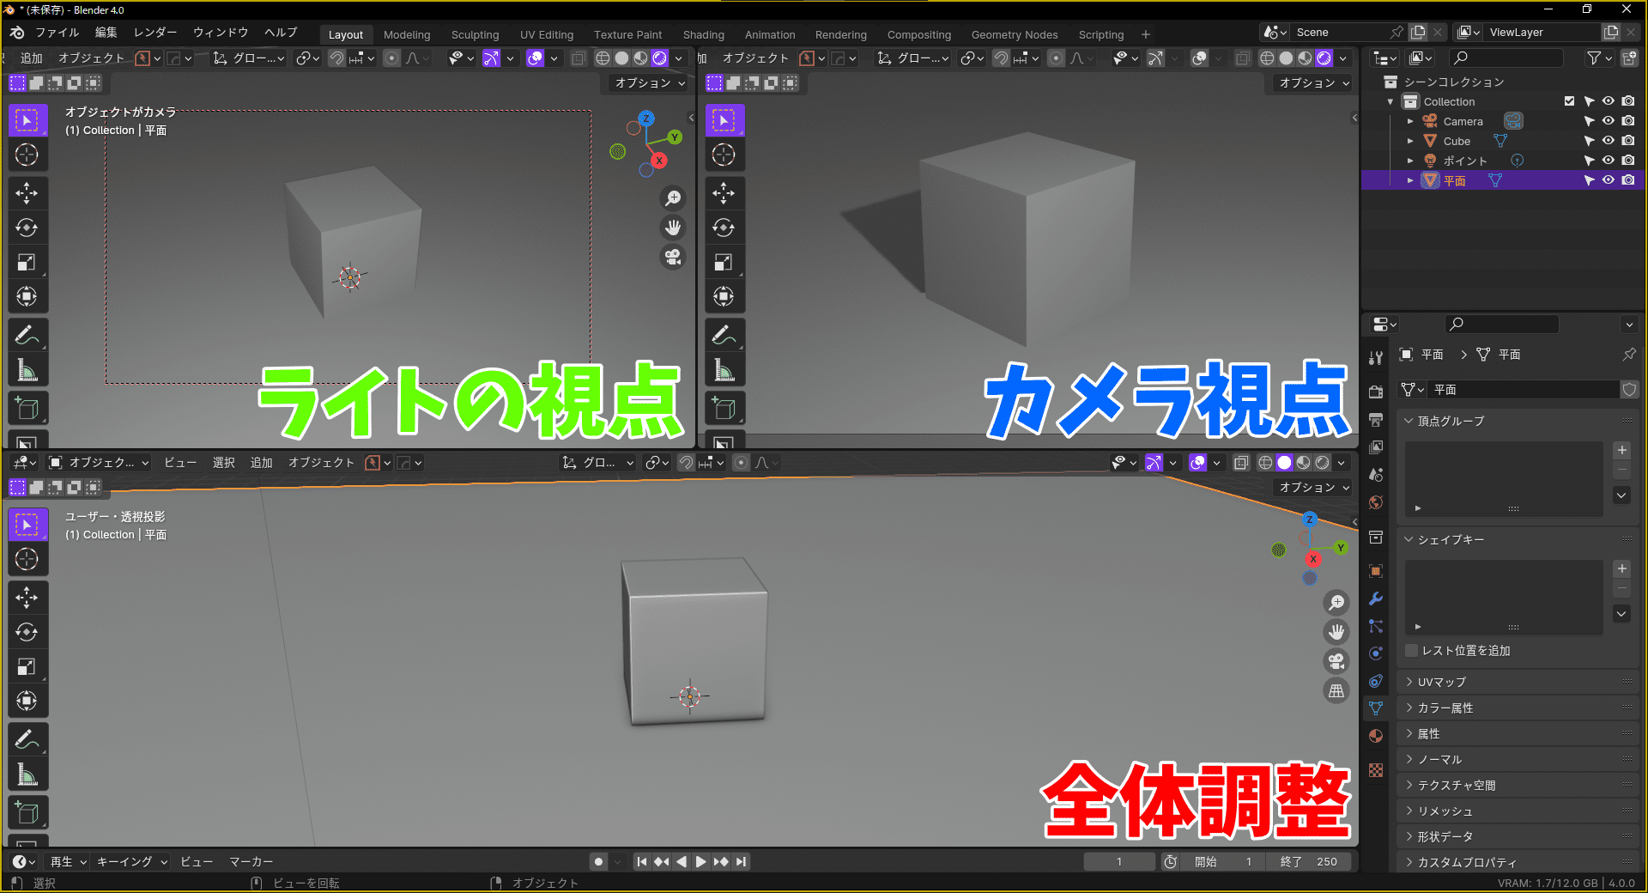
Task: Select the Annotate tool in bottom viewport
Action: coord(27,739)
